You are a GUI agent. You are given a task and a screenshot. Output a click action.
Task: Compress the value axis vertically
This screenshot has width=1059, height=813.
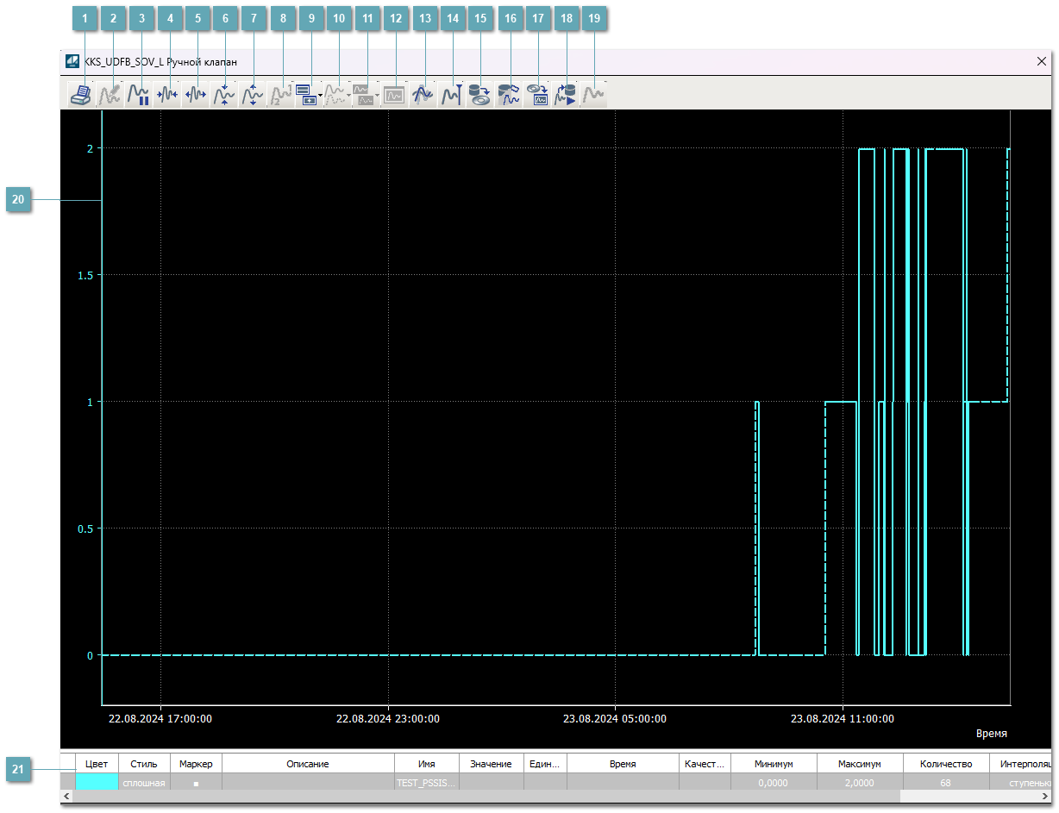point(224,95)
